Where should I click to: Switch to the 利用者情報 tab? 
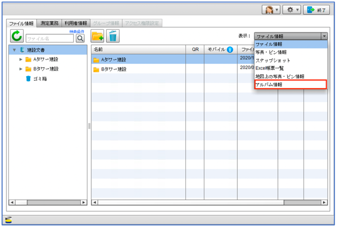[x=76, y=23]
